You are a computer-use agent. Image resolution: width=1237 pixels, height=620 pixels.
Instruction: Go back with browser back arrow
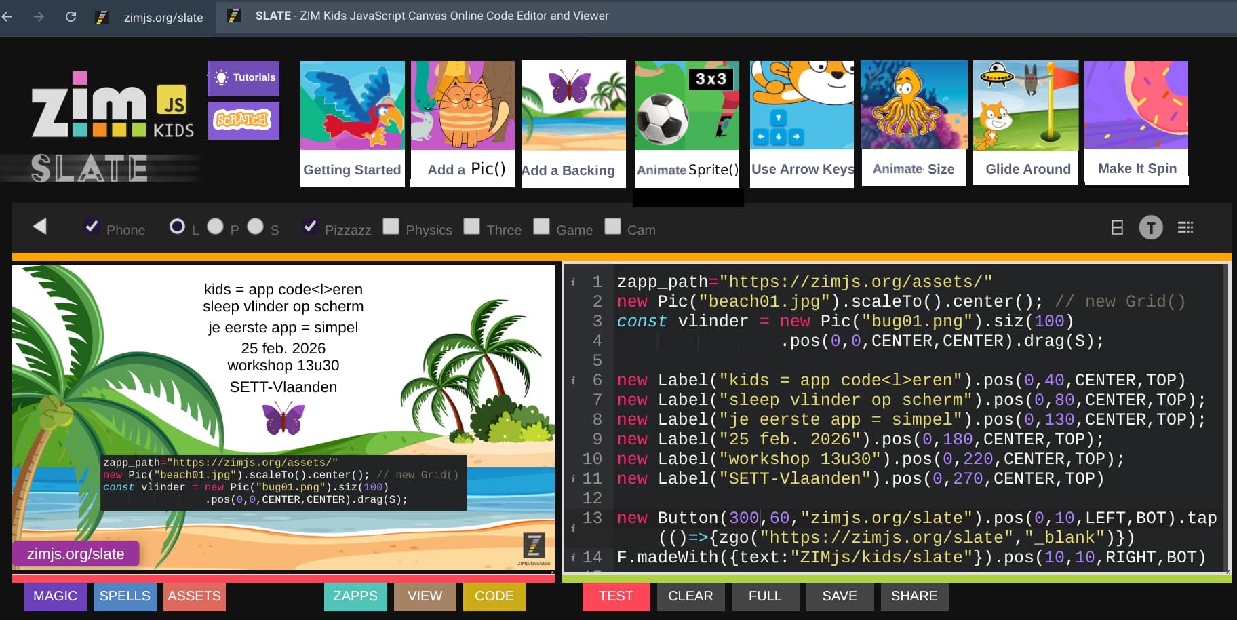click(7, 16)
